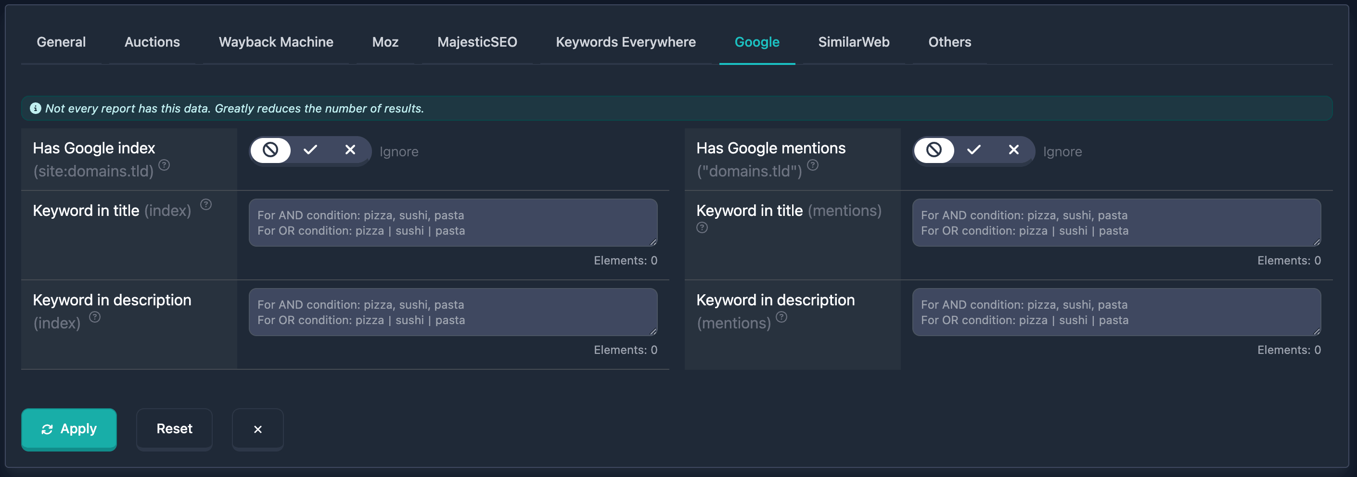Select the X state for Has Google index
The height and width of the screenshot is (477, 1357).
click(350, 151)
